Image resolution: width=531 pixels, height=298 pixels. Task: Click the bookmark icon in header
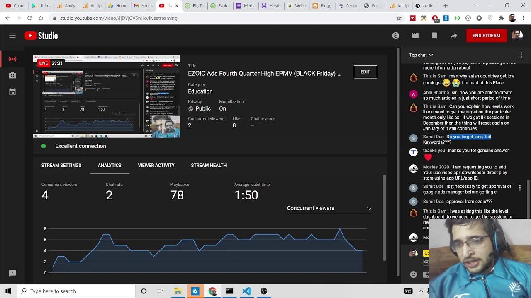tap(434, 36)
